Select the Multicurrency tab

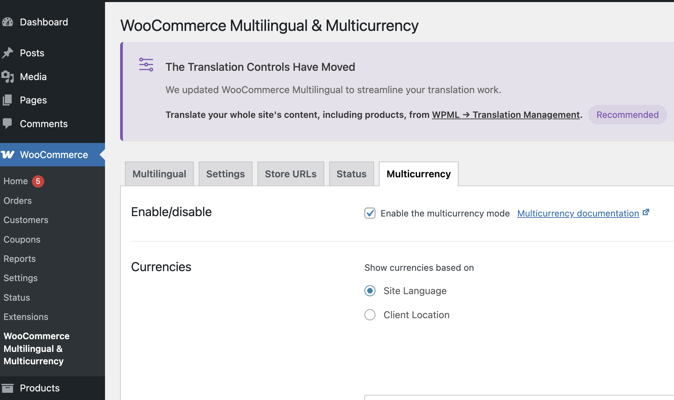pyautogui.click(x=419, y=174)
